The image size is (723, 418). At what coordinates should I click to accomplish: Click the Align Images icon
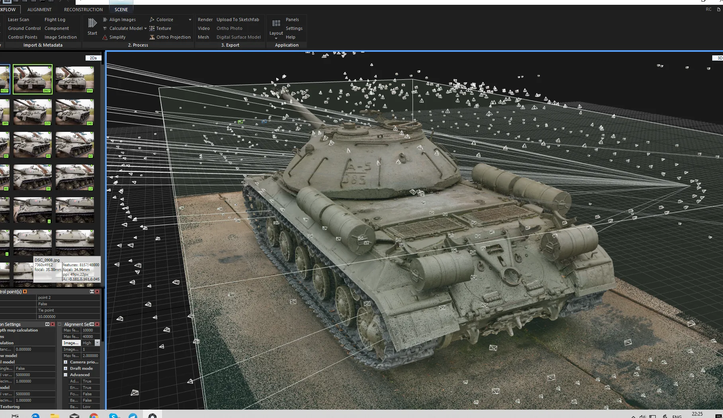click(x=105, y=20)
